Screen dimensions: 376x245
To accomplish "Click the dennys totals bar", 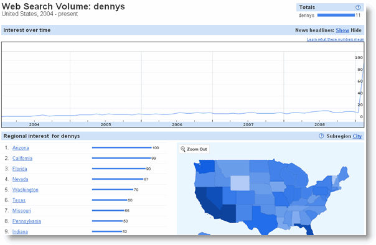I will (x=336, y=15).
